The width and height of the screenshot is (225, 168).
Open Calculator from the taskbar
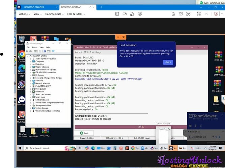point(115,148)
